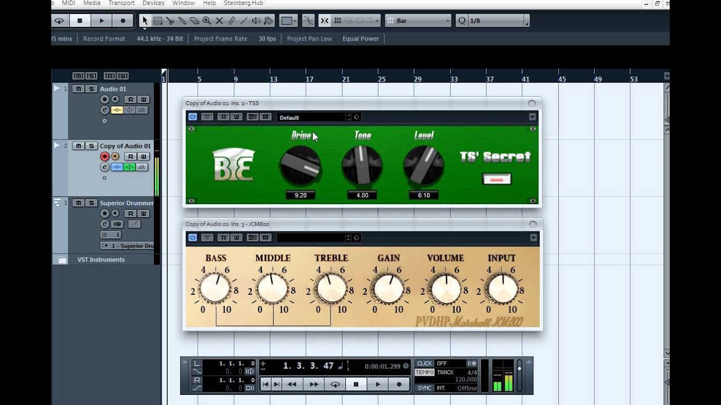Click the JCM800 BASS knob
Viewport: 721px width, 405px height.
pos(215,289)
